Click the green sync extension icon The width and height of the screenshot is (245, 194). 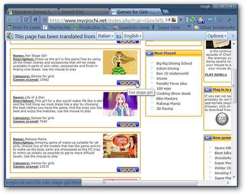(x=193, y=19)
